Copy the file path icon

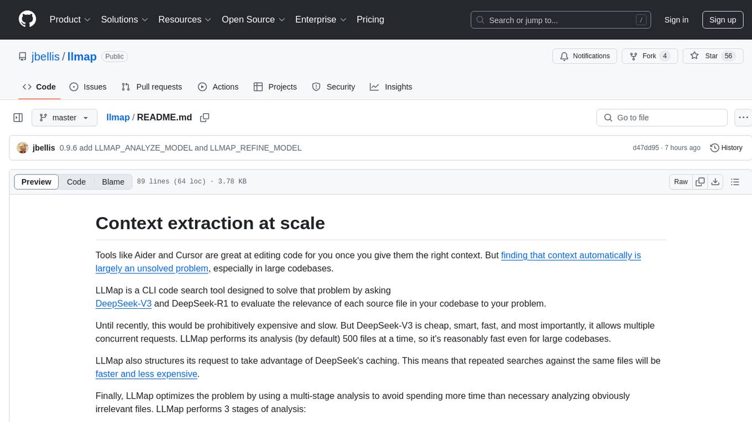click(x=205, y=117)
